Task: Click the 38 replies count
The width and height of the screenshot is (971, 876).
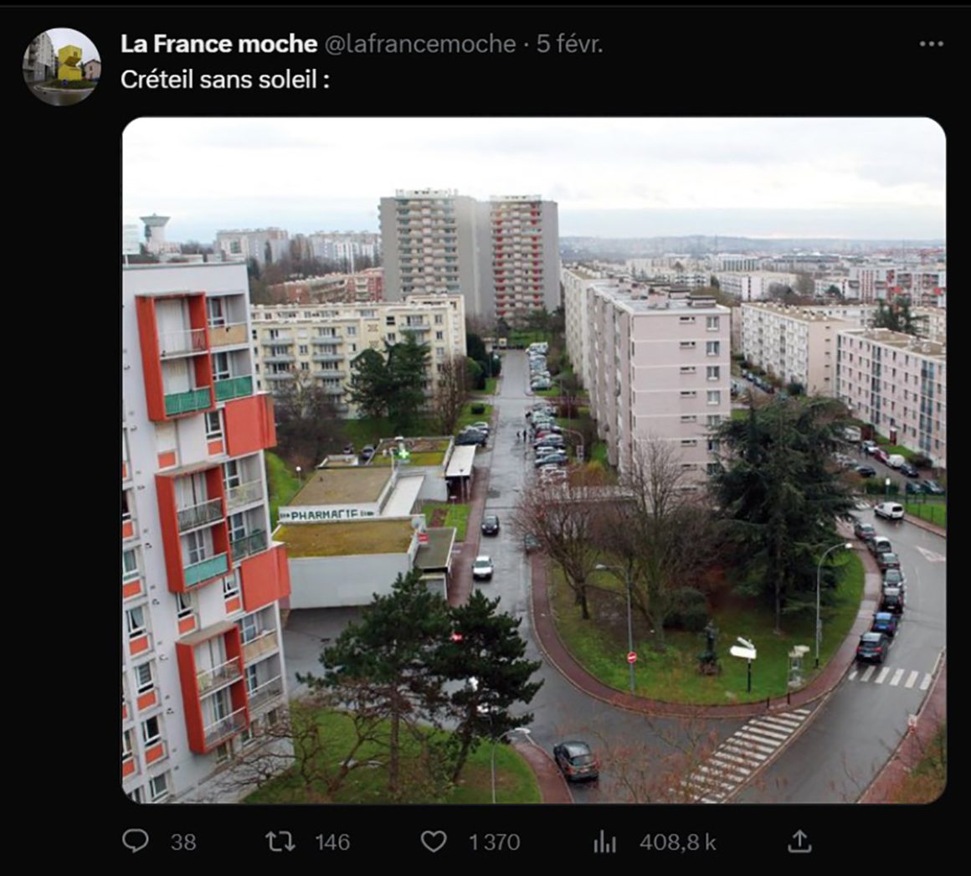Action: click(183, 842)
